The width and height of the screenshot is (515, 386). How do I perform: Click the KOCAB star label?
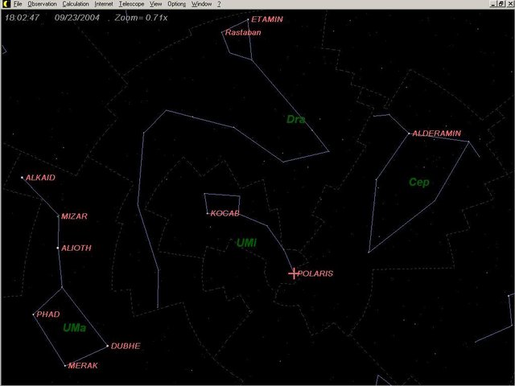[x=227, y=214]
